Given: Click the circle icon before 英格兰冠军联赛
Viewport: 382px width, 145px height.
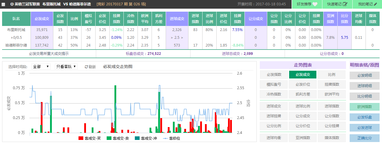Looking at the screenshot, I should (12, 4).
